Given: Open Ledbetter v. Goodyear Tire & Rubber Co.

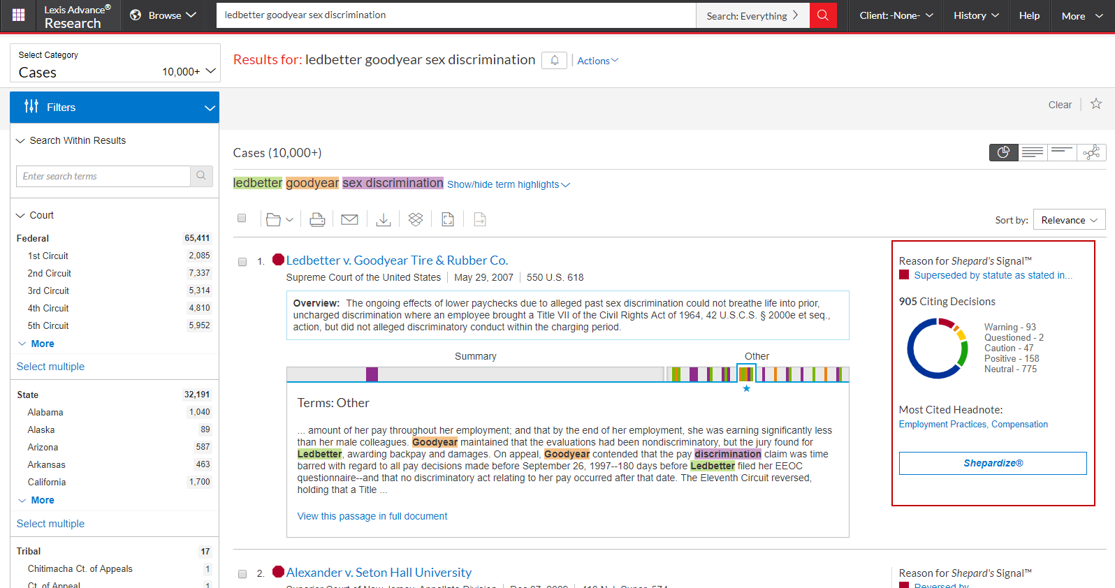Looking at the screenshot, I should 397,260.
